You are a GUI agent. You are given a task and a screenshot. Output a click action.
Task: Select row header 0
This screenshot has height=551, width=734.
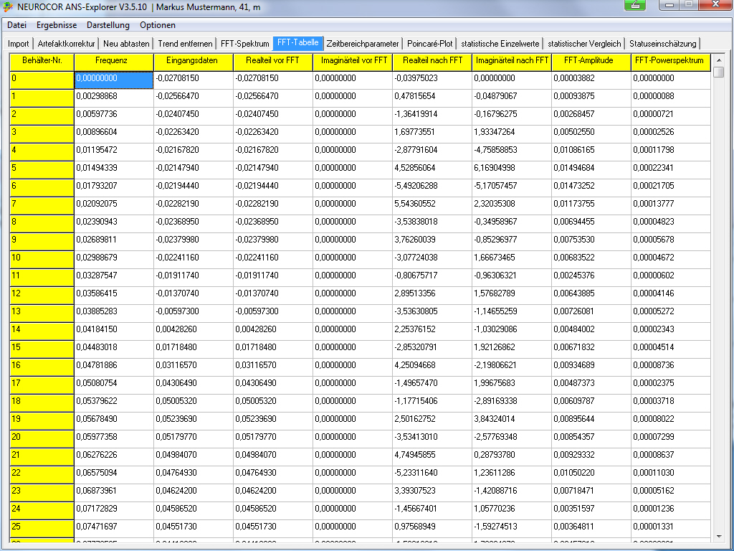point(42,80)
